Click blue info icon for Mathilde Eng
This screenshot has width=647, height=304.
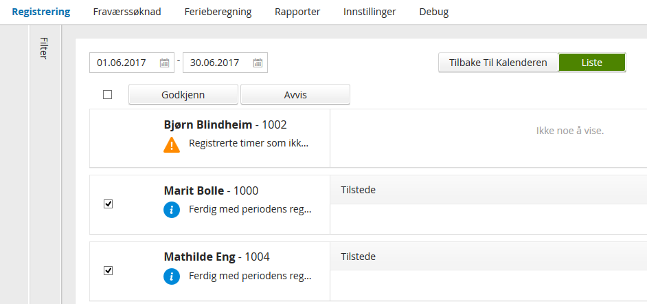point(172,276)
